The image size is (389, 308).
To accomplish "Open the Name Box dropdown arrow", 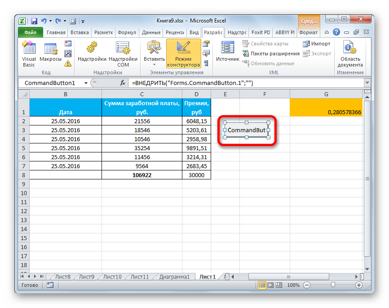I will tap(85, 83).
